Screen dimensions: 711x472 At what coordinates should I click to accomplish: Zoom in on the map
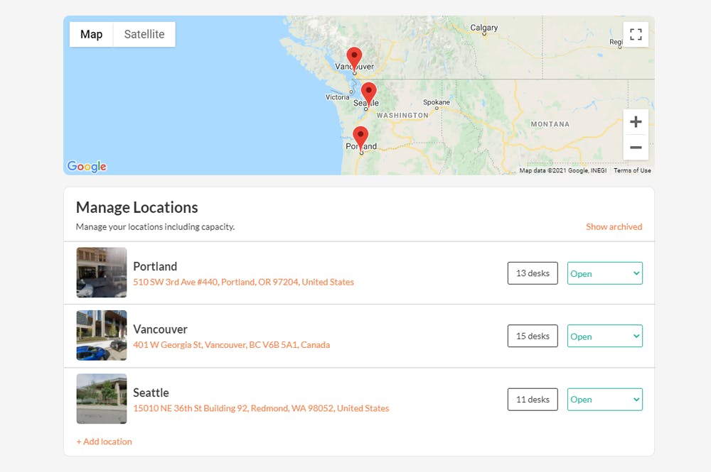coord(636,122)
